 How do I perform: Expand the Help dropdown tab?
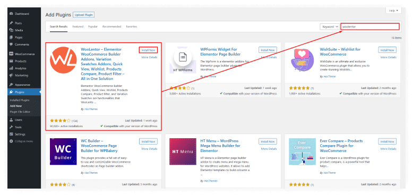[393, 11]
